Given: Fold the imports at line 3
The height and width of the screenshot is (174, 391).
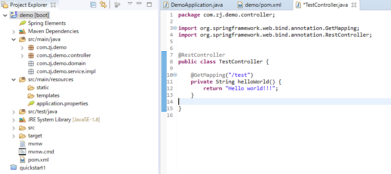Looking at the screenshot, I should click(x=175, y=28).
